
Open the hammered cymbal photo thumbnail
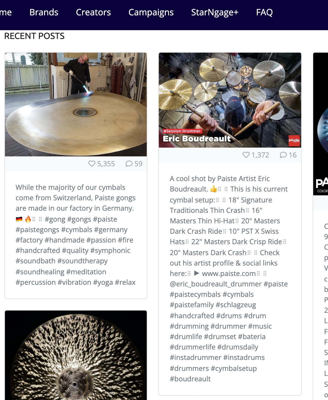76,355
